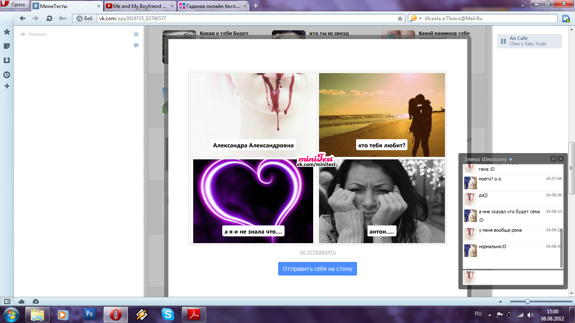Open search engine dropdown next to Mail.Ru icon

(420, 19)
